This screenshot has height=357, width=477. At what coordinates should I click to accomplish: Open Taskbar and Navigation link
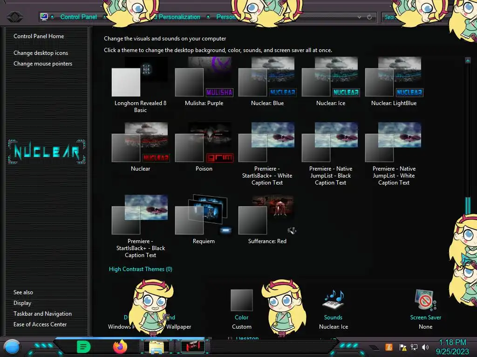pyautogui.click(x=42, y=314)
